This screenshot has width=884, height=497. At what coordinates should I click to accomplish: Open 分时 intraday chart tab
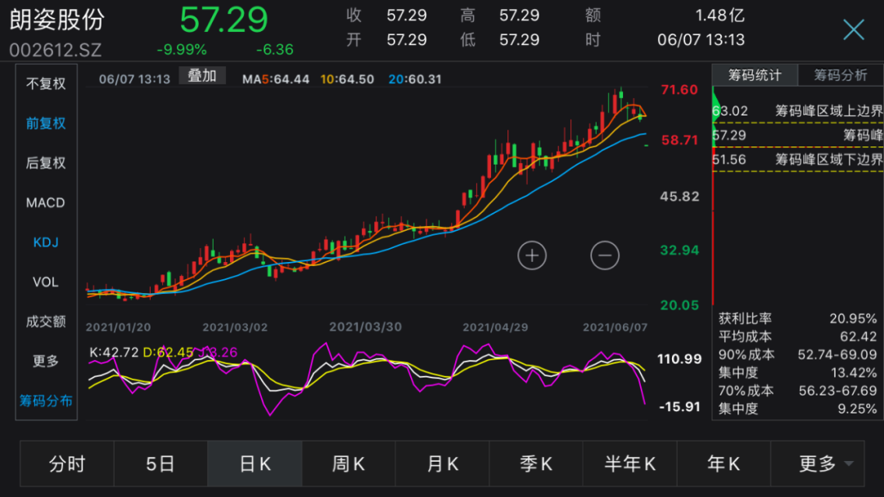click(x=67, y=463)
